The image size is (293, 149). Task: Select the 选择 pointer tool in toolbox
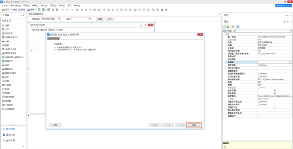pos(5,25)
